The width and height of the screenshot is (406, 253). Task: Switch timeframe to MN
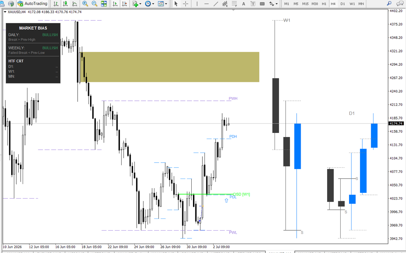(x=361, y=4)
